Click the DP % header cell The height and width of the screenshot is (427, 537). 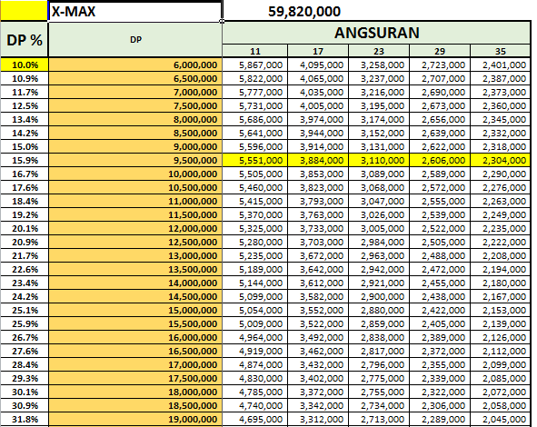[25, 39]
